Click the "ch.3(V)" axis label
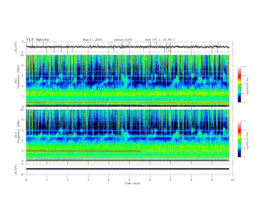This screenshot has width=262, height=202. coord(16,169)
